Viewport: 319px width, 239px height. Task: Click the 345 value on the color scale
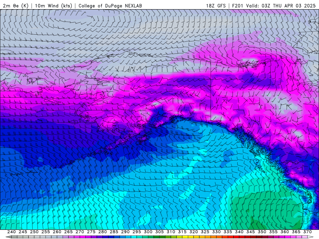pos(251,232)
